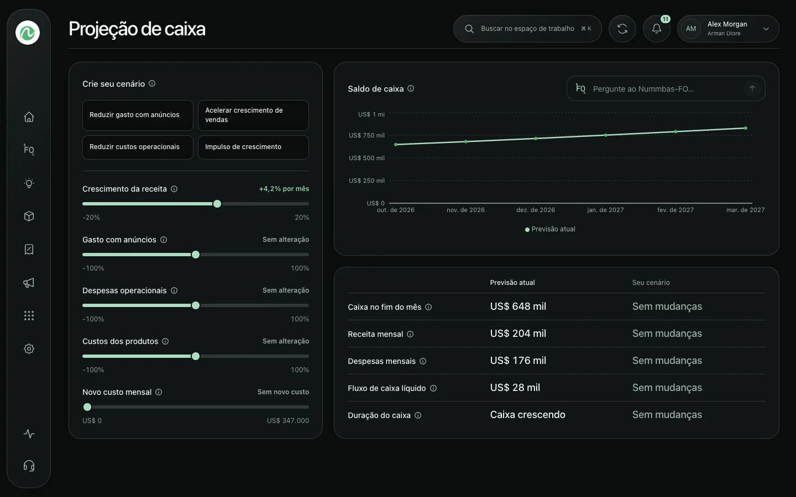Click the magnifier icon in search box
Viewport: 796px width, 497px height.
pos(469,29)
